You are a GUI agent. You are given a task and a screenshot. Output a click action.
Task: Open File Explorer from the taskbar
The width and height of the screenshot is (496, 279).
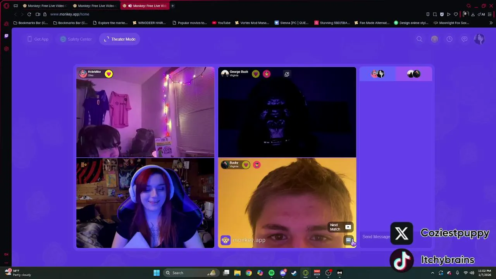[237, 273]
